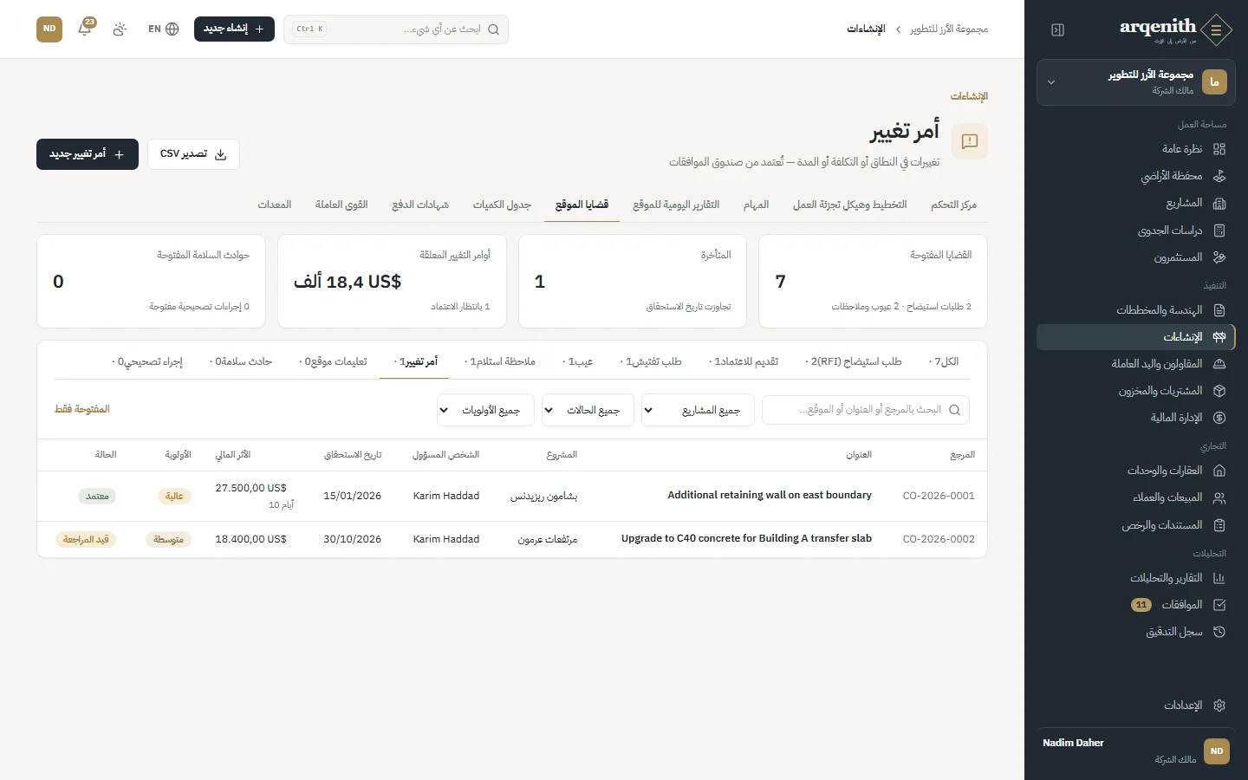Screen dimensions: 1248x780
Task: Open notifications bell with 23 badge
Action: [x=85, y=29]
